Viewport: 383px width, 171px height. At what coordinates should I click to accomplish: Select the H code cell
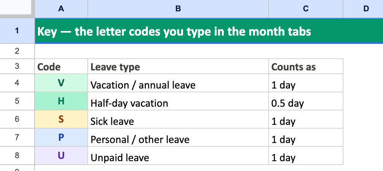click(x=61, y=101)
